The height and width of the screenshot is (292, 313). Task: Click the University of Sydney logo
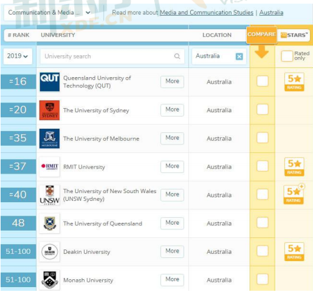click(49, 110)
